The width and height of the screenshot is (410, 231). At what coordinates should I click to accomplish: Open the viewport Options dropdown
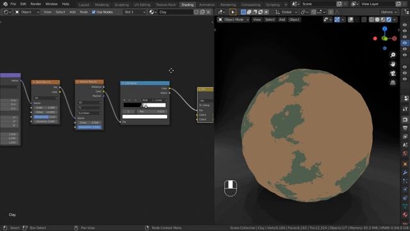tap(388, 12)
